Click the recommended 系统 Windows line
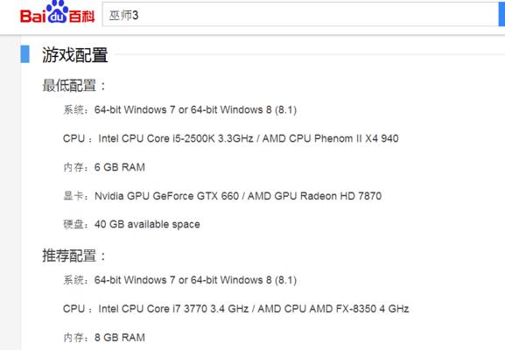The width and height of the screenshot is (505, 350). (179, 280)
